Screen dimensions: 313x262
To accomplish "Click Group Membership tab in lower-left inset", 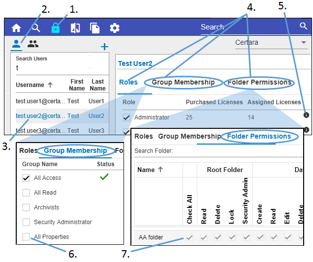I will (x=75, y=150).
